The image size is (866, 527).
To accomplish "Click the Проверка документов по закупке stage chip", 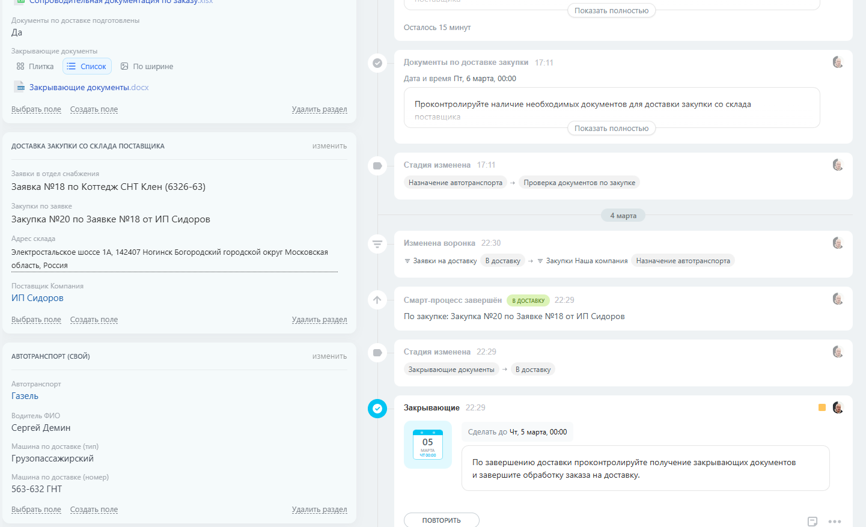I will coord(579,183).
